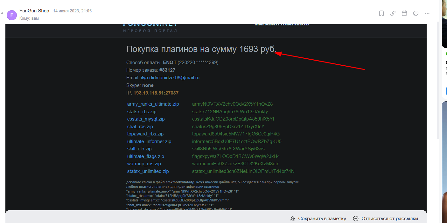447x223 pixels.
Task: Click the order number #83127
Action: [167, 70]
